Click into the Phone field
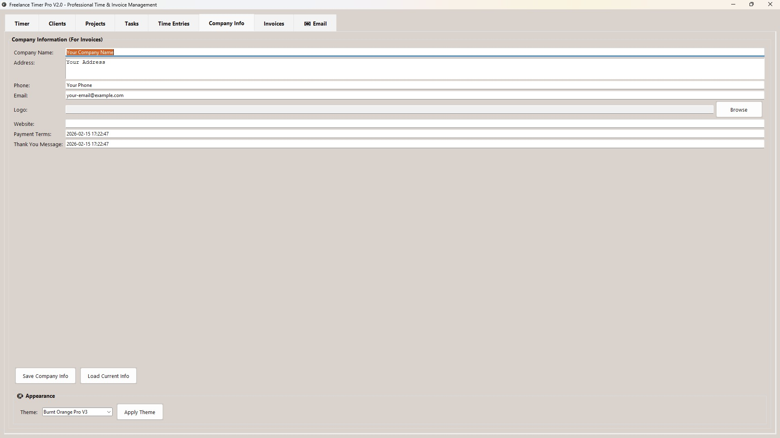The width and height of the screenshot is (780, 438). [x=415, y=85]
